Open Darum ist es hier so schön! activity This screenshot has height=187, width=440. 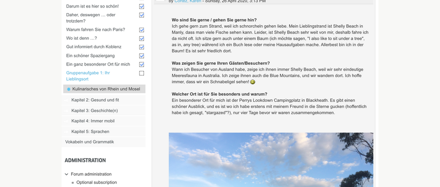(92, 6)
